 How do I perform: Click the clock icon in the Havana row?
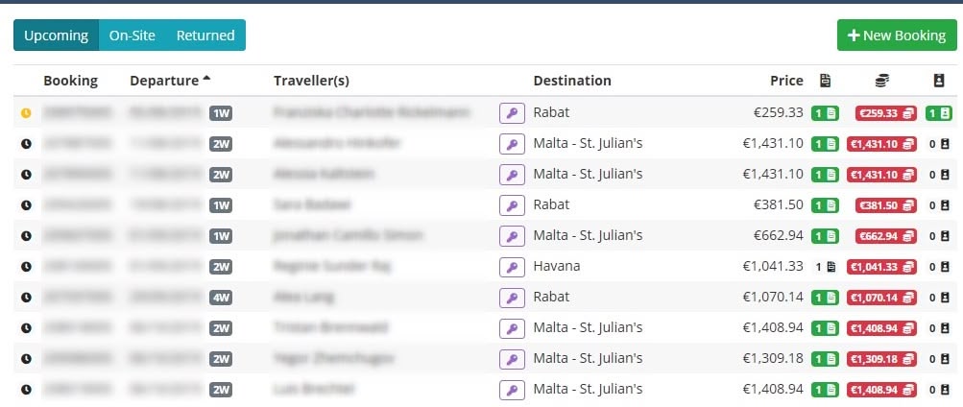tap(26, 267)
